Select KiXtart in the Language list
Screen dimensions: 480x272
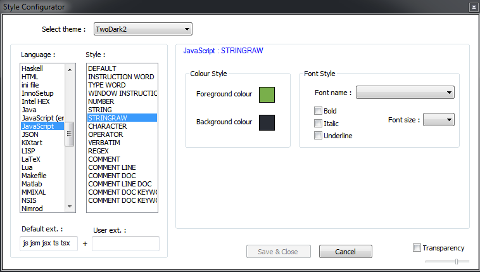(42, 143)
